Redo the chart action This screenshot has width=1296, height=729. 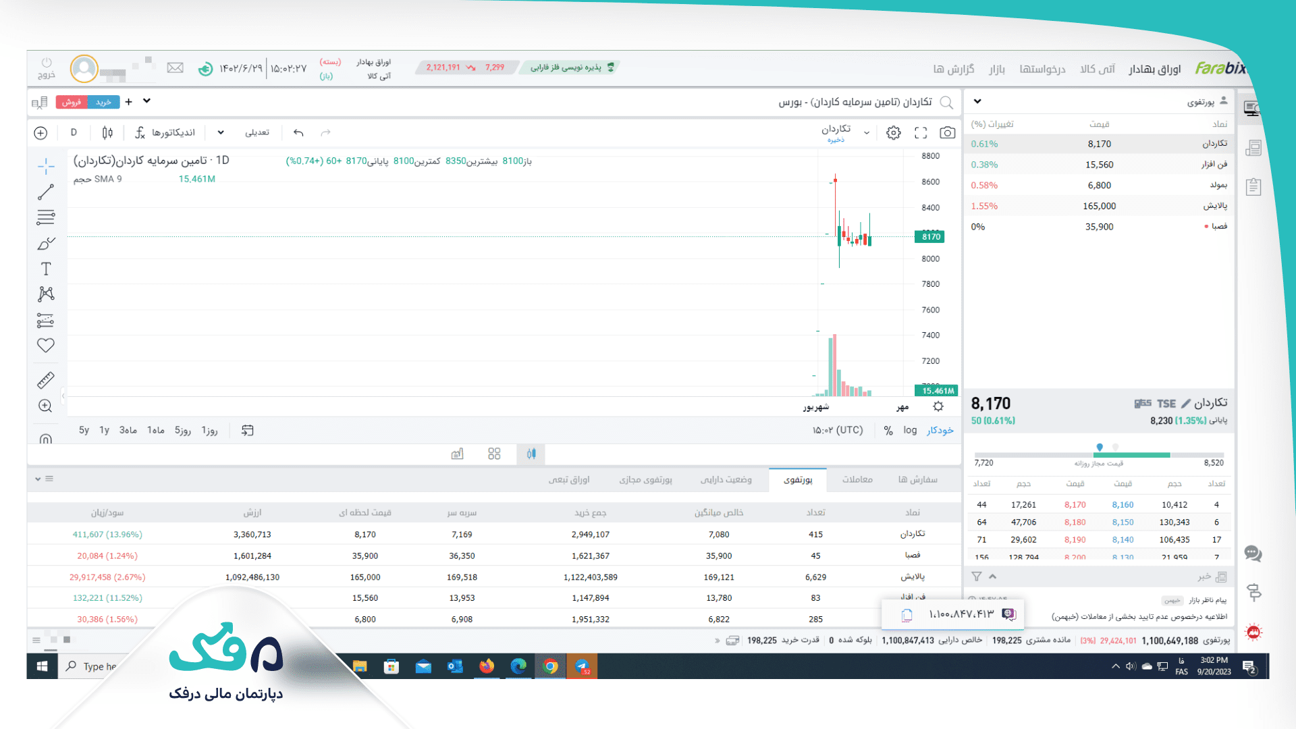click(x=326, y=132)
